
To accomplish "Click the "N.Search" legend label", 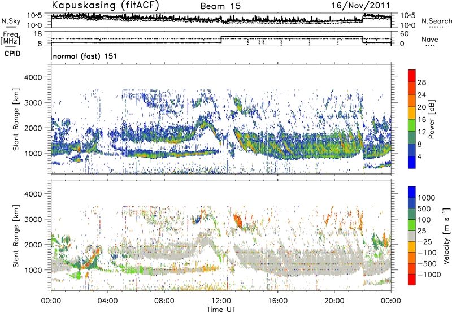I will tap(436, 21).
